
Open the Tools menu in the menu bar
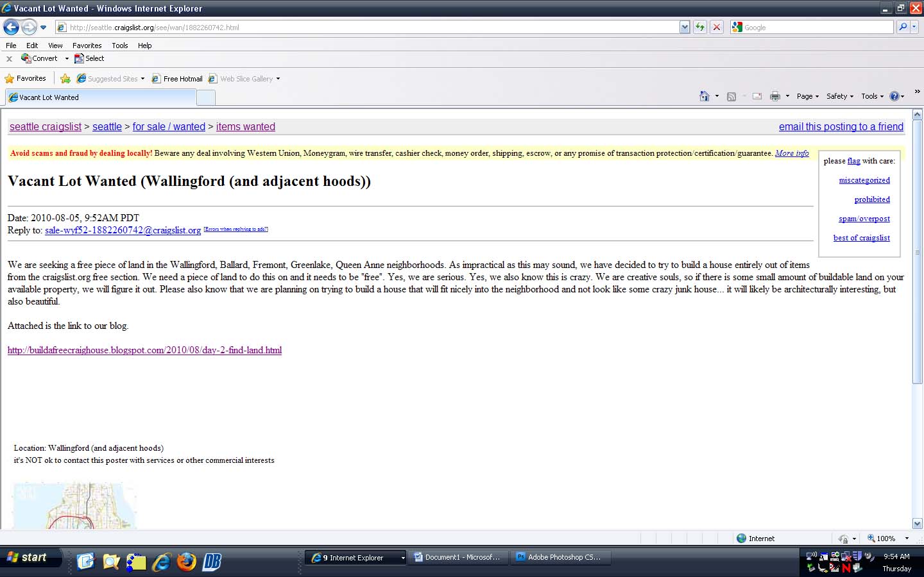coord(119,45)
